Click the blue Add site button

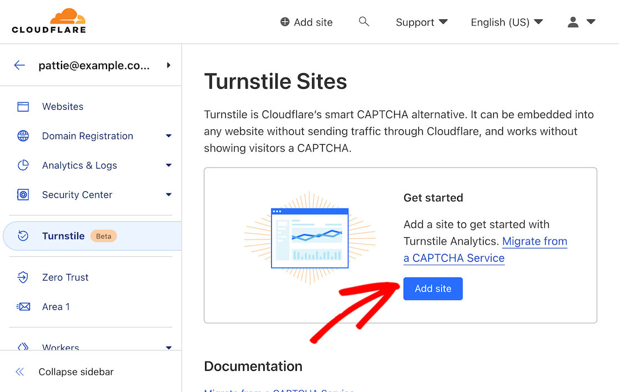pos(433,288)
